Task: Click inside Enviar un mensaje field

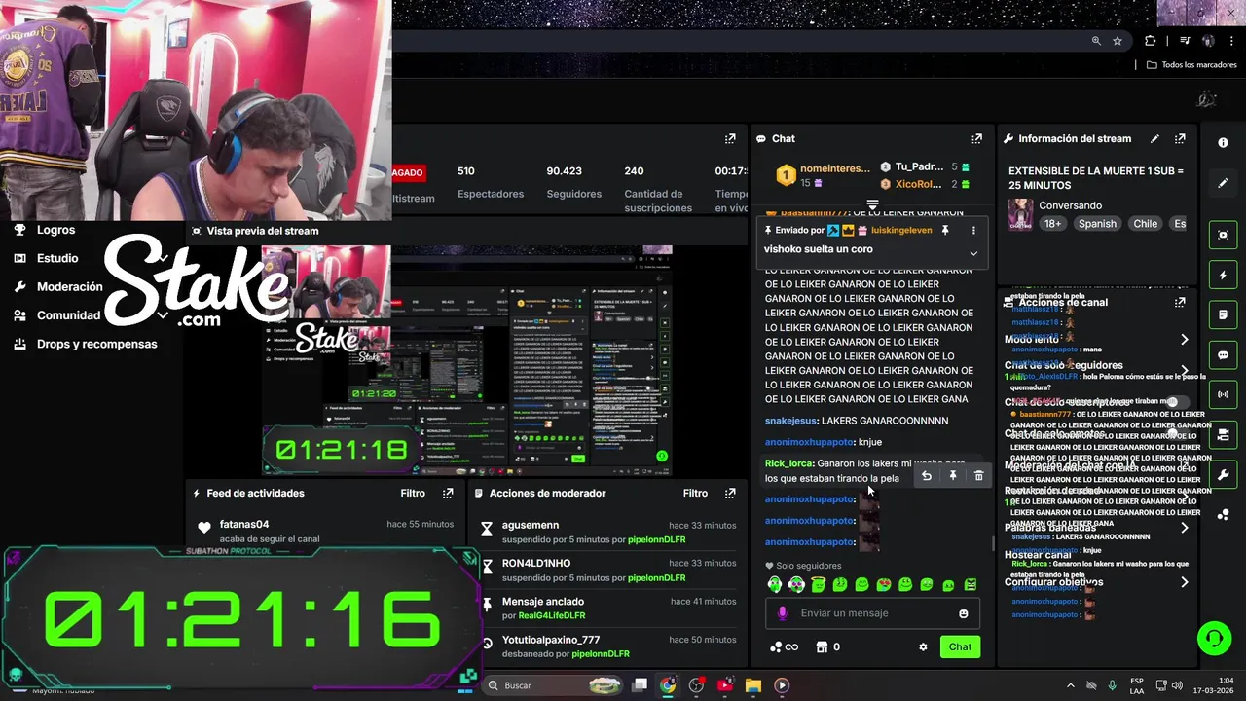Action: (x=871, y=613)
